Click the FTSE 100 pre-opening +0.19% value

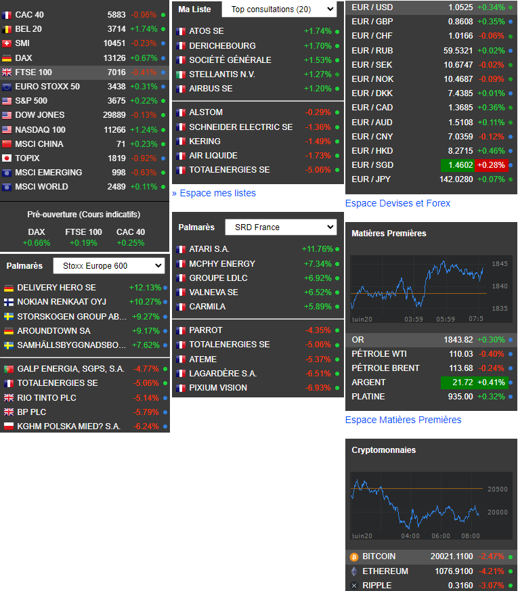point(83,243)
